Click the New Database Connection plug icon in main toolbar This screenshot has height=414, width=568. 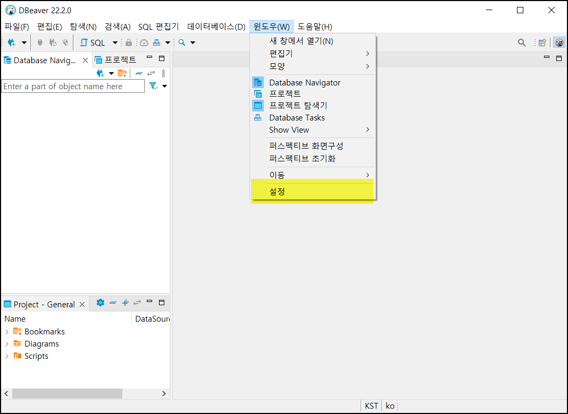click(x=12, y=42)
